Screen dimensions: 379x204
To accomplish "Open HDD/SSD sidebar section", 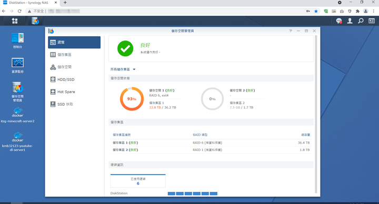I will (74, 79).
